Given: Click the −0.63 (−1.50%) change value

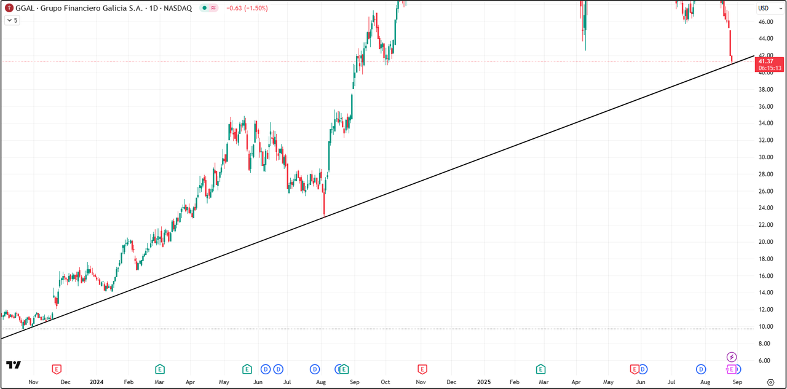Looking at the screenshot, I should click(x=247, y=8).
